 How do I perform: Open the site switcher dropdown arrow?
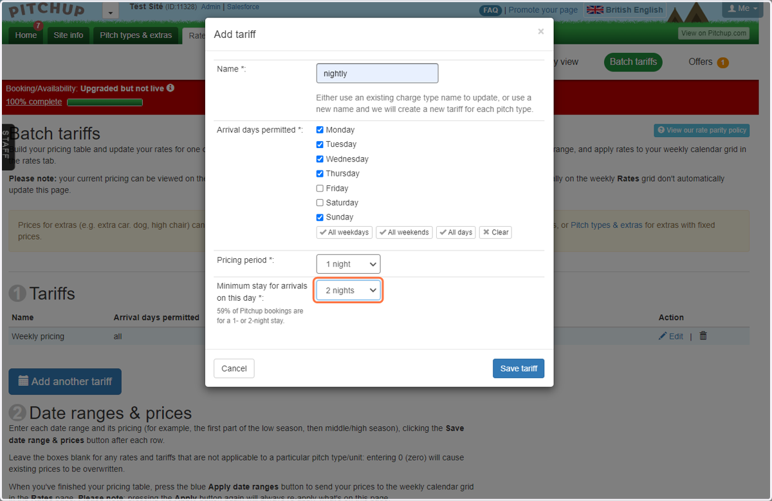(x=111, y=12)
